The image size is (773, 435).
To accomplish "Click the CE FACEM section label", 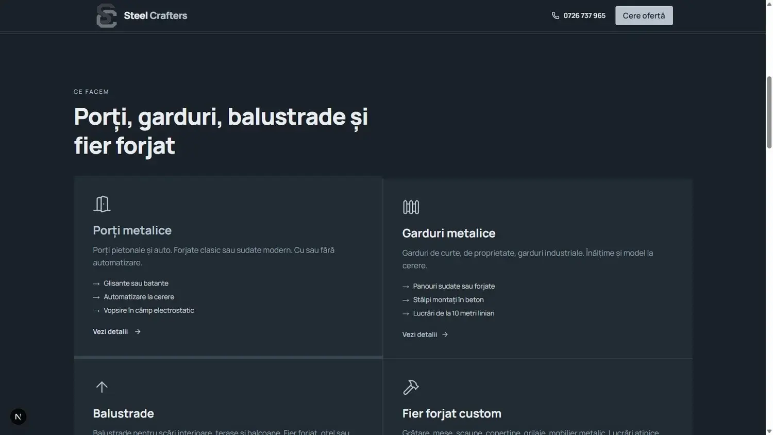I will click(x=91, y=92).
